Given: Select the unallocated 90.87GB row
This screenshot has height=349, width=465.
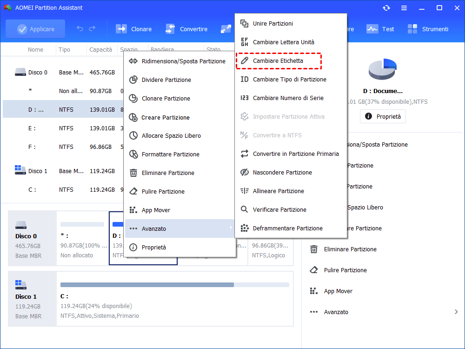Looking at the screenshot, I should pos(63,91).
